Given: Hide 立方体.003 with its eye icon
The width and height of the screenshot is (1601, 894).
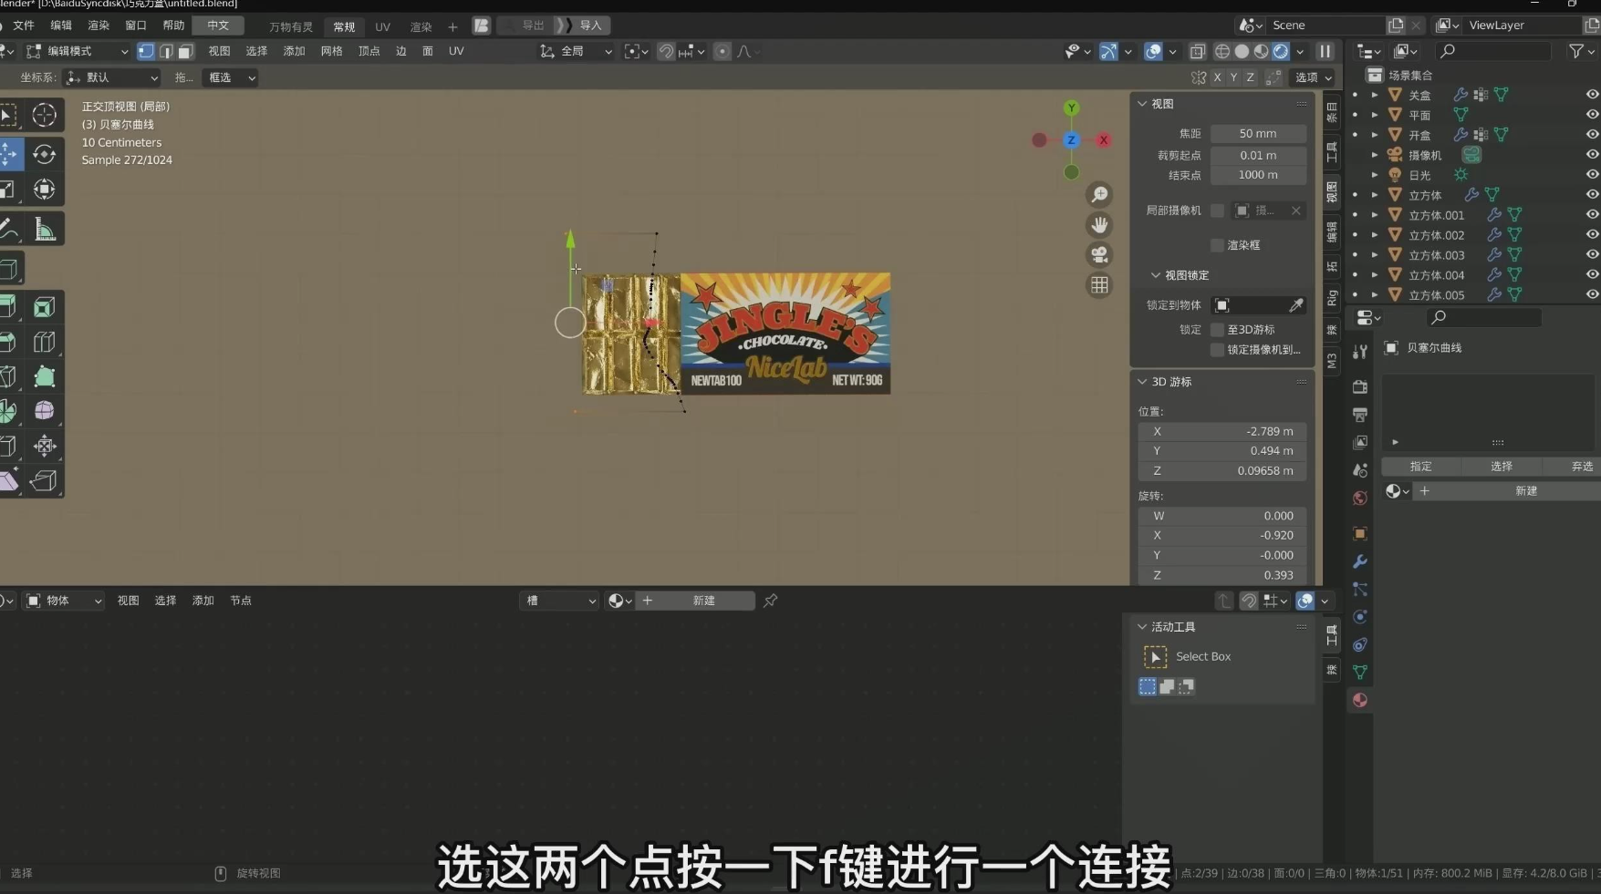Looking at the screenshot, I should [x=1592, y=255].
